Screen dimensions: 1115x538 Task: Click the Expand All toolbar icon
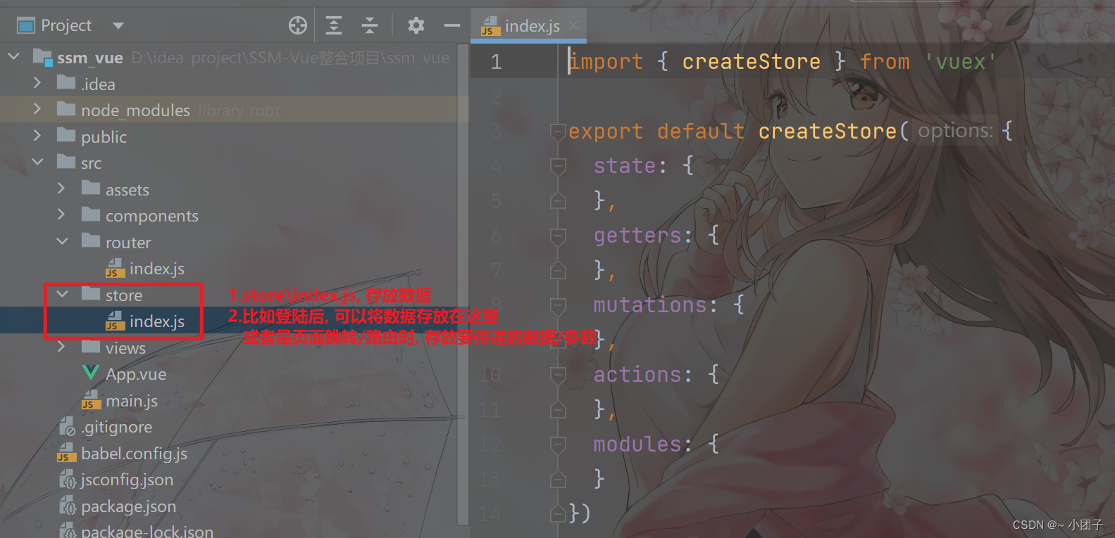[334, 26]
